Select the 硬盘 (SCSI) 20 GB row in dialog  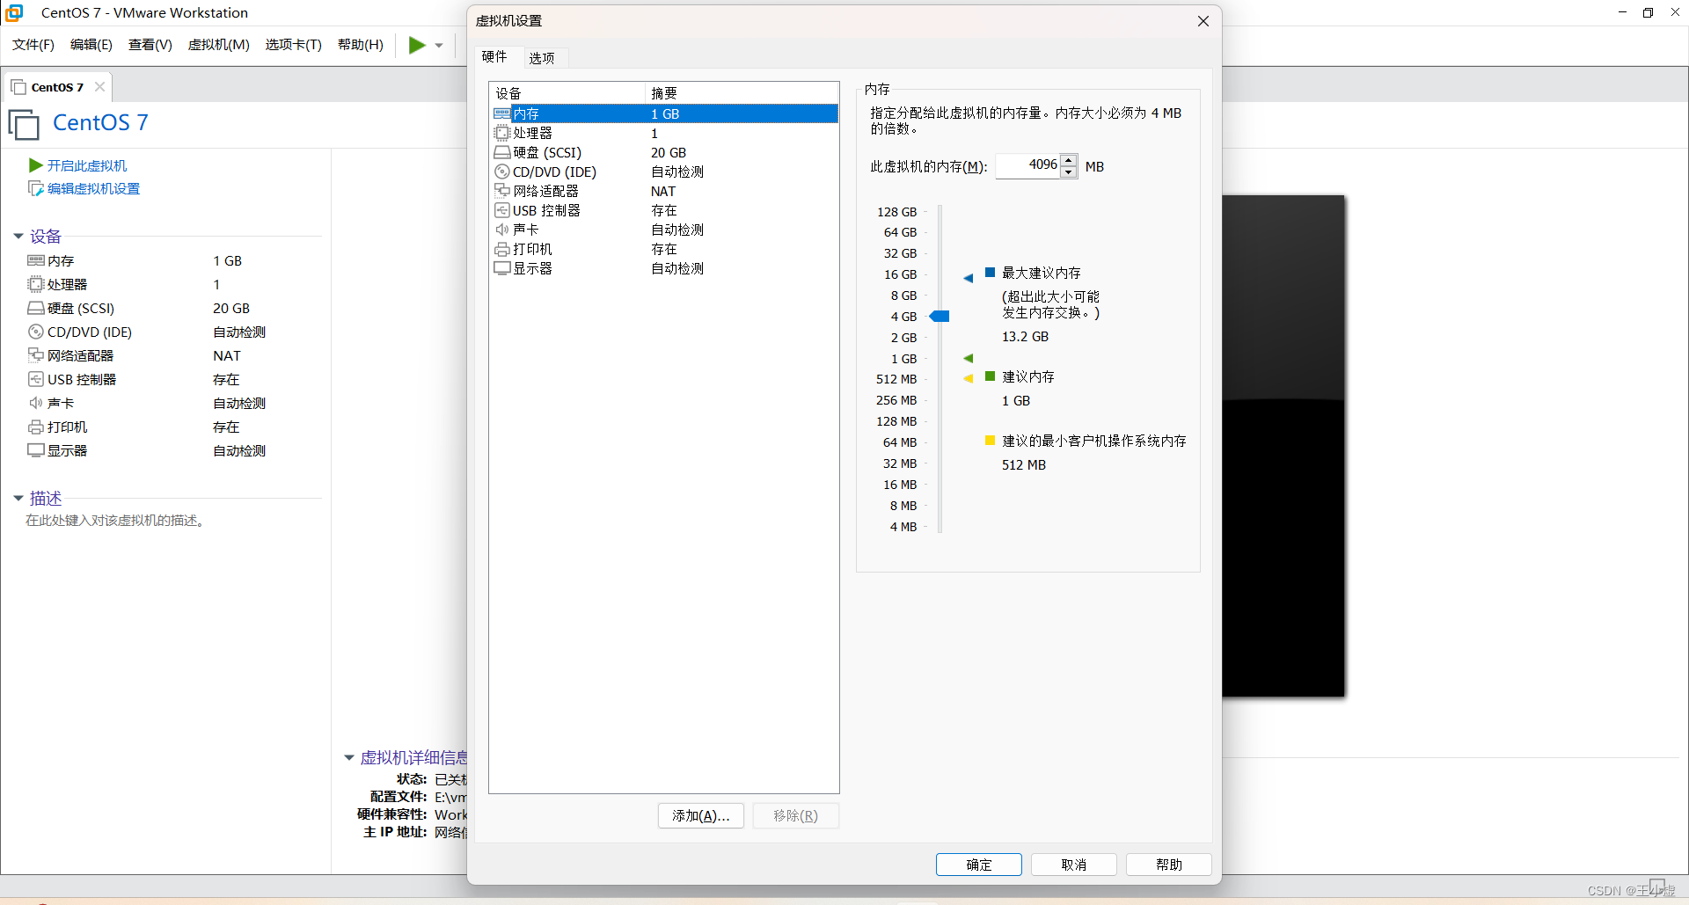pyautogui.click(x=665, y=152)
